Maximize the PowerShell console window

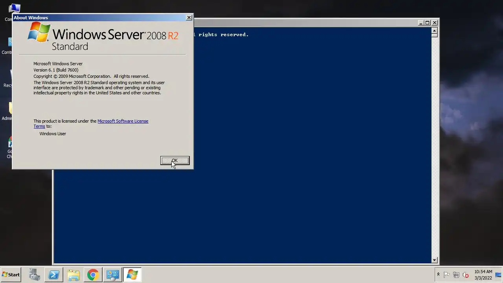[x=428, y=23]
